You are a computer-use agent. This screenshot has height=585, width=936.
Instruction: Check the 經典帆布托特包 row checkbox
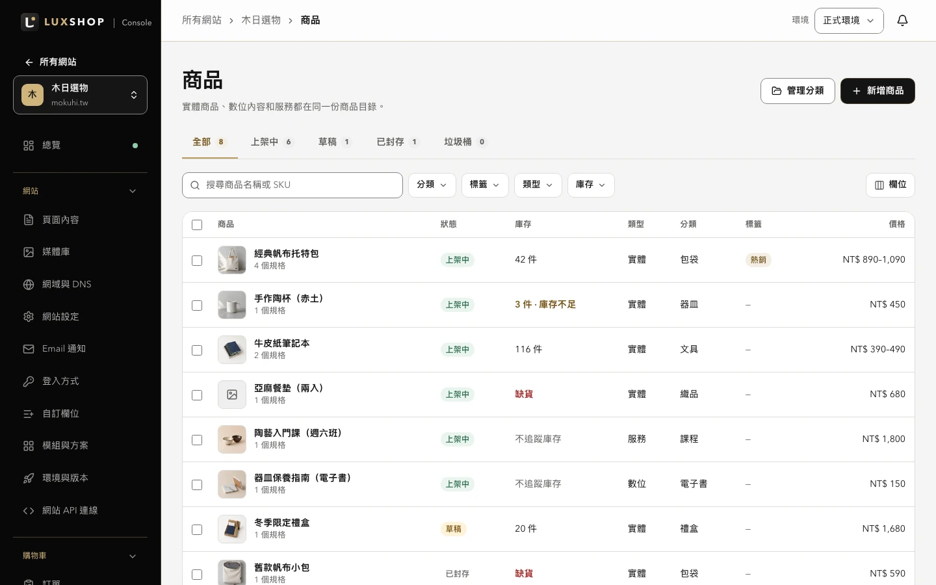click(x=197, y=261)
